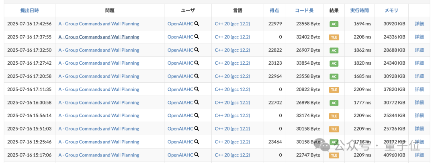Screen dimensions: 434x163
Task: Open C++ 20 language link in 15:17:06 row
Action: click(x=233, y=155)
